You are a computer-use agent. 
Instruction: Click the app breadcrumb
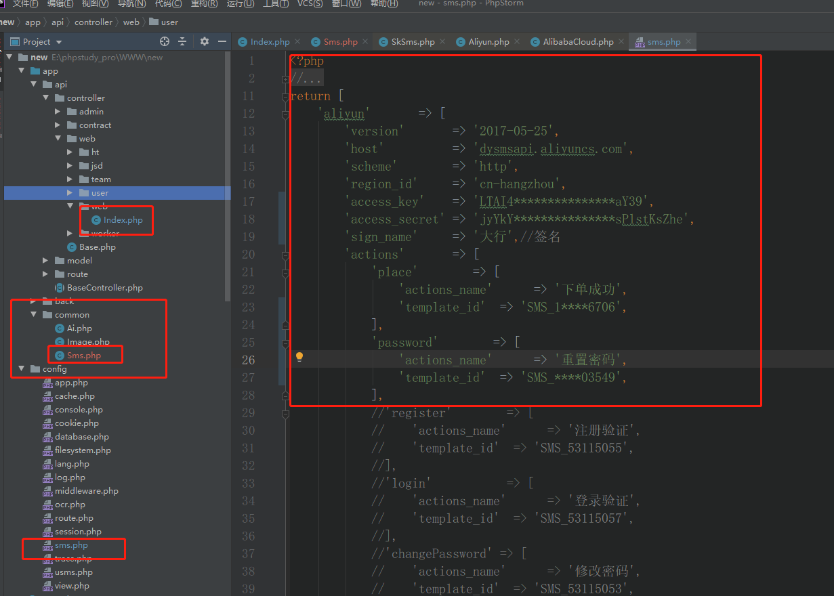[33, 22]
